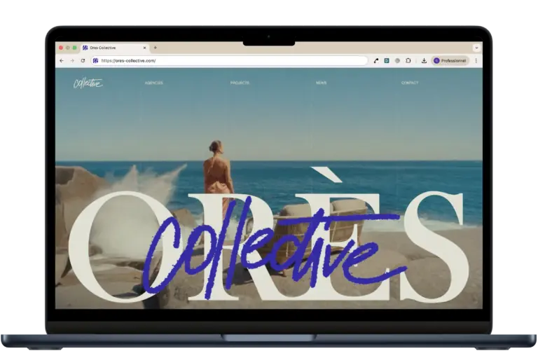Open a new tab with the plus button
Image resolution: width=538 pixels, height=351 pixels.
tap(156, 48)
